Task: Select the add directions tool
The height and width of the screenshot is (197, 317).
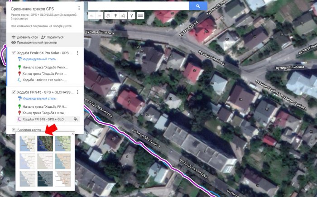Action: tap(132, 15)
